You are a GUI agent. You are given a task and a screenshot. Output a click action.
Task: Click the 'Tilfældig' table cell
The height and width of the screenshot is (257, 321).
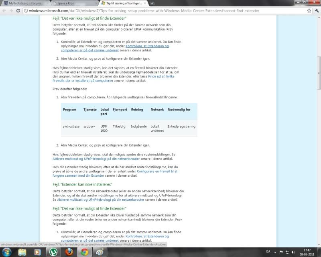click(119, 126)
